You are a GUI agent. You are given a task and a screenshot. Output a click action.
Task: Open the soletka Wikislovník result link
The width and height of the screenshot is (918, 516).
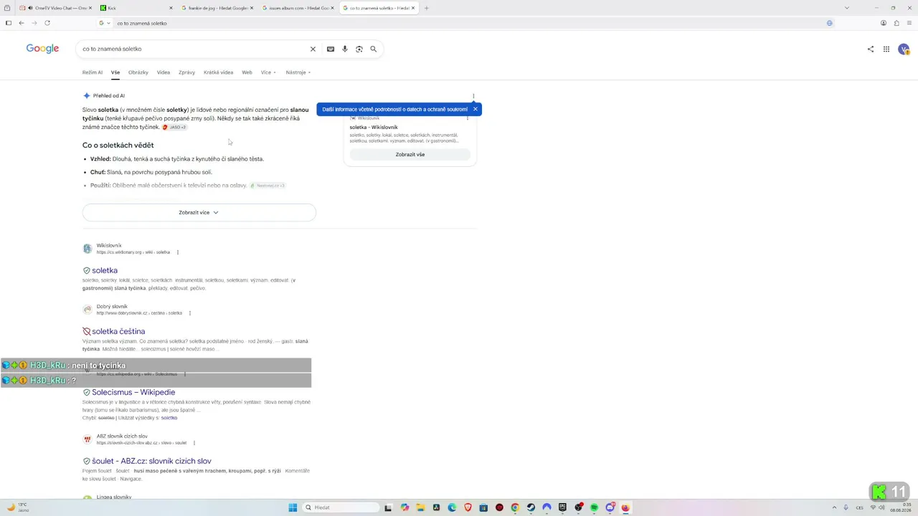click(105, 270)
